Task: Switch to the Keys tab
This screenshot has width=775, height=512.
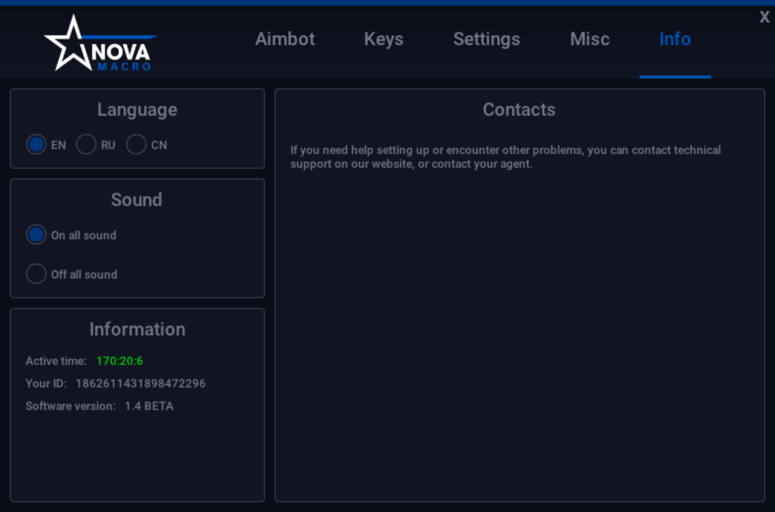Action: (383, 39)
